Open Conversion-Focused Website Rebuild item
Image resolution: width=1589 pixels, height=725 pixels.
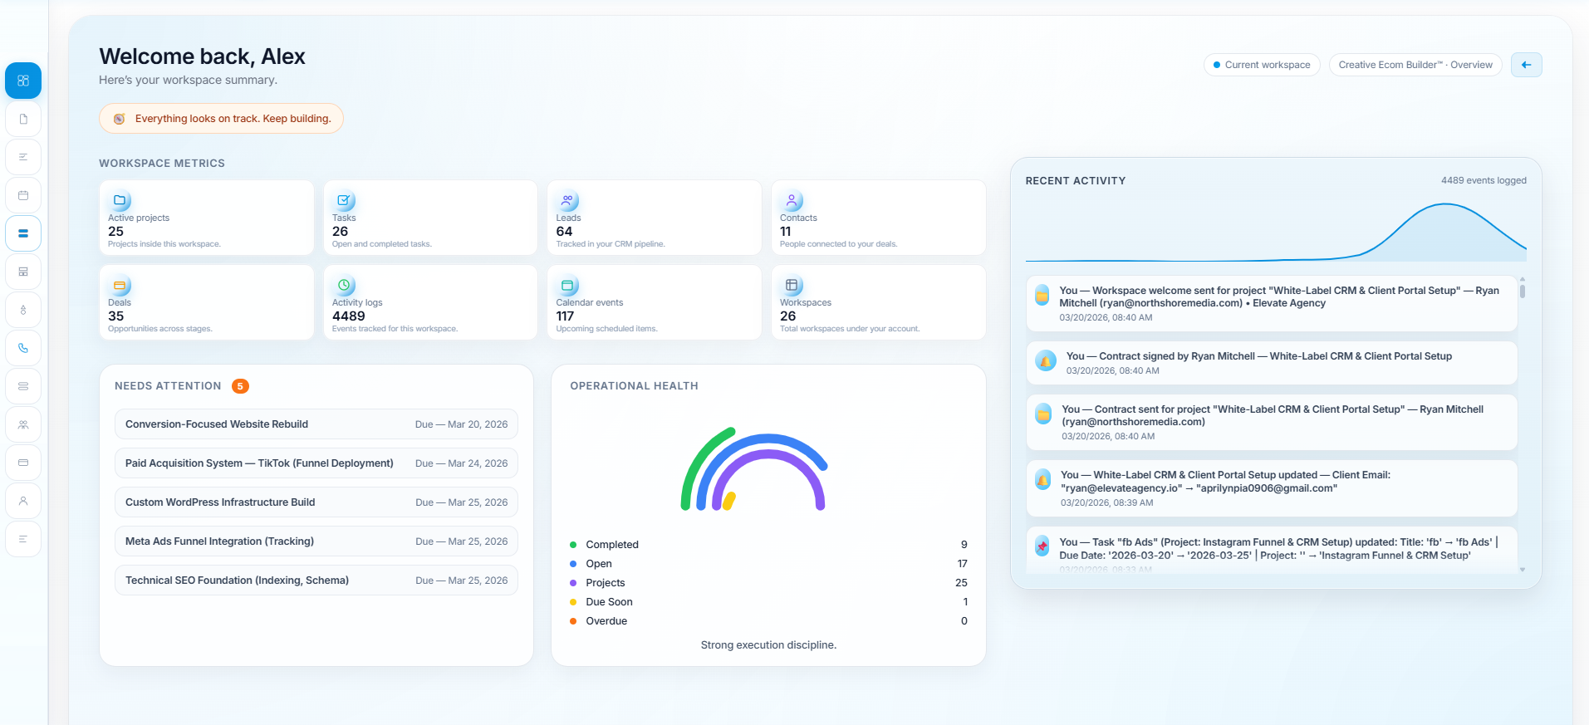[x=316, y=424]
